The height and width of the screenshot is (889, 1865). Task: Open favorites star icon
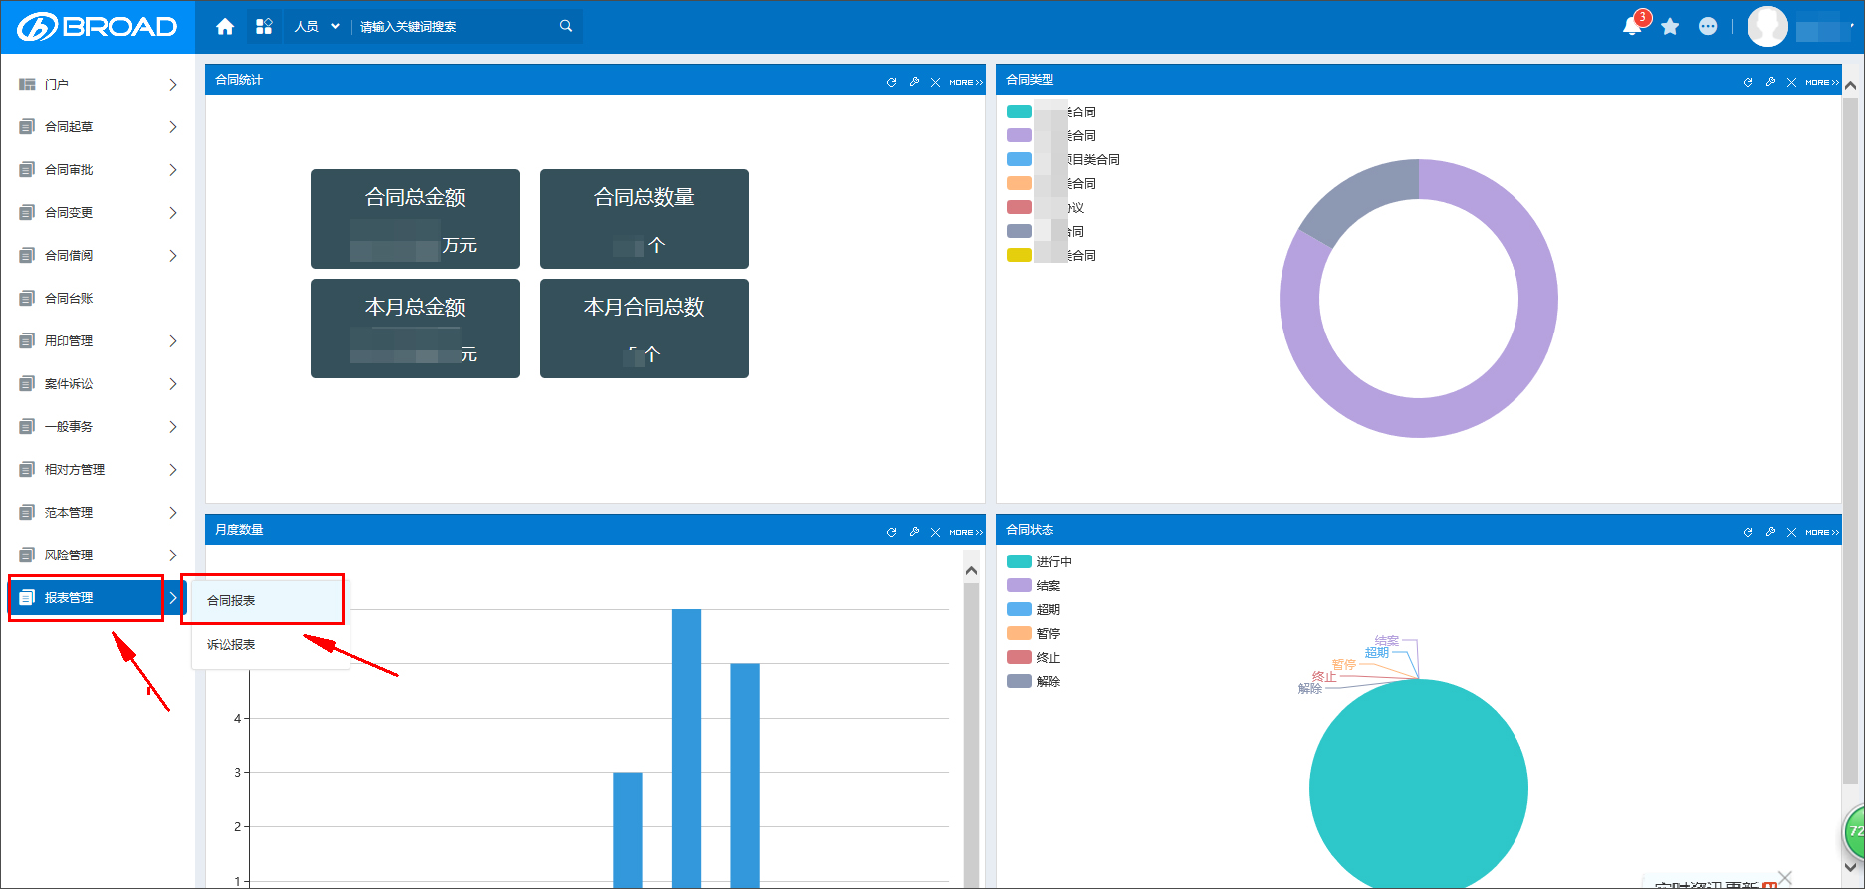pos(1671,27)
